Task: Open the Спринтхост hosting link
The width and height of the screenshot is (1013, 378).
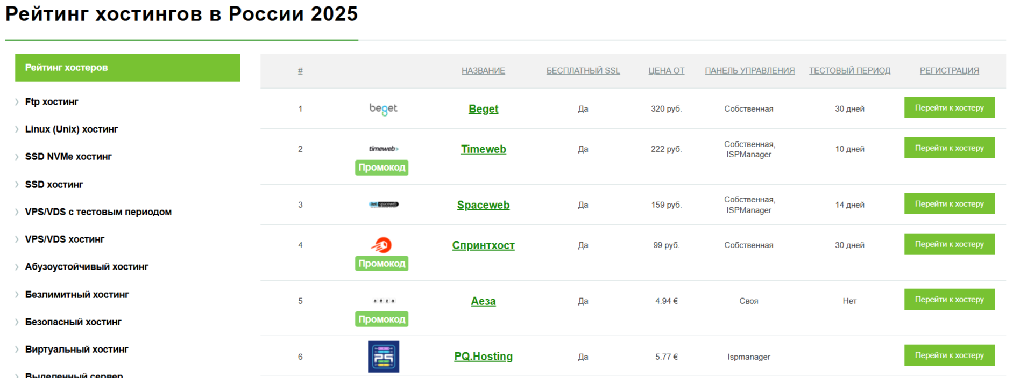Action: (x=483, y=245)
